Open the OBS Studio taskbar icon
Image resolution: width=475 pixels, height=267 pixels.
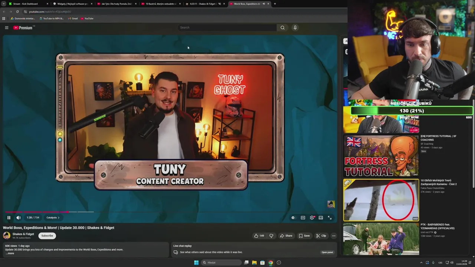tap(279, 263)
